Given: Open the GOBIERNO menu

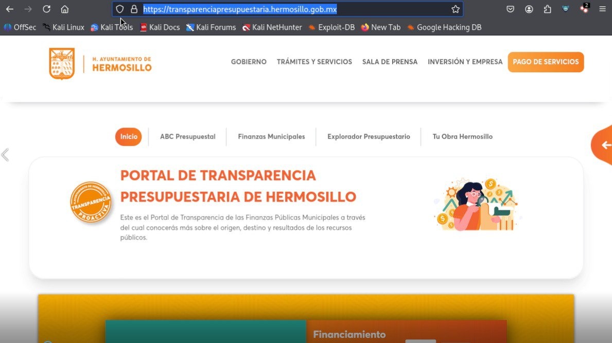Looking at the screenshot, I should pos(249,62).
